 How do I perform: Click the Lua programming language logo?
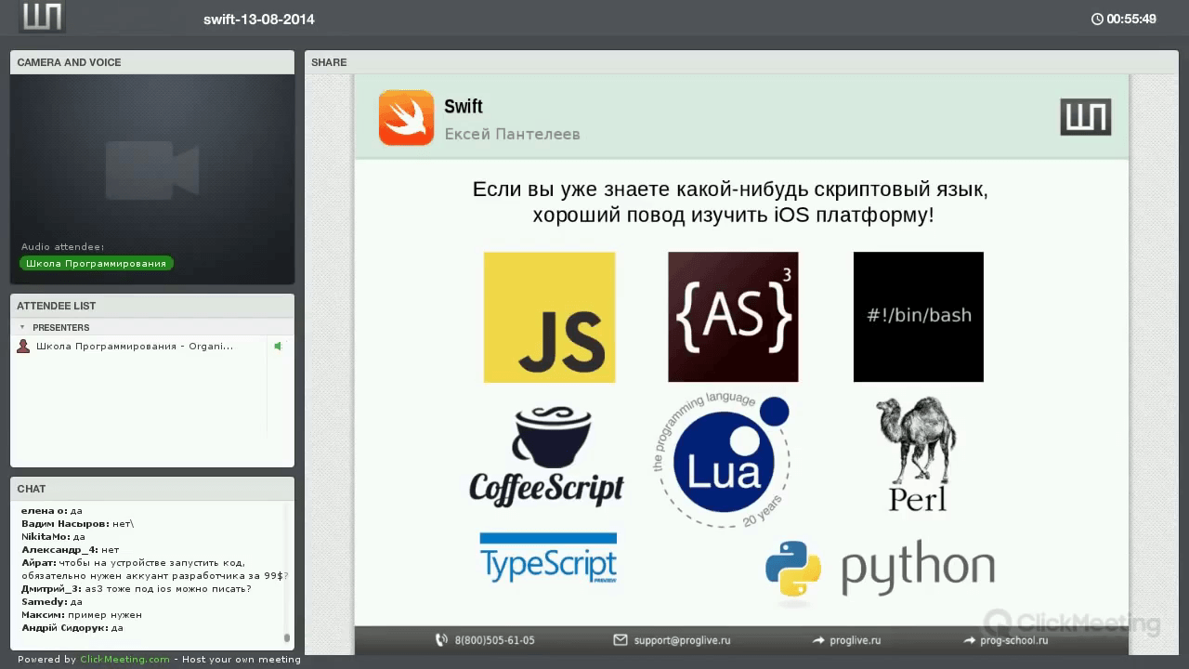pos(722,460)
